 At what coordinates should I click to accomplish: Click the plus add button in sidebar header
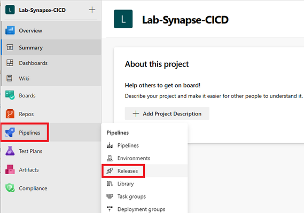(92, 10)
